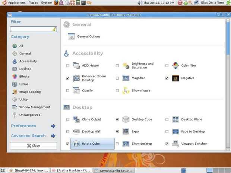Enable Brightness and Saturation checkbox
231x173 pixels.
(x=117, y=65)
